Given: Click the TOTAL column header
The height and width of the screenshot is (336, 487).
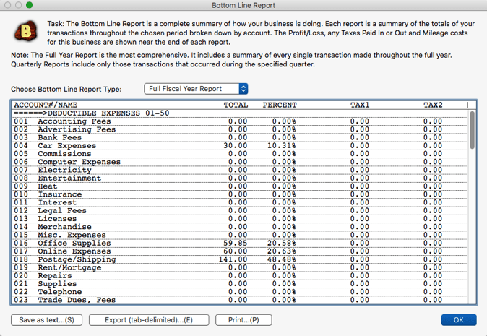Looking at the screenshot, I should point(236,105).
